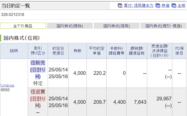
Task: Click the 受渡金額/決済損益 column header
Action: tap(160, 51)
